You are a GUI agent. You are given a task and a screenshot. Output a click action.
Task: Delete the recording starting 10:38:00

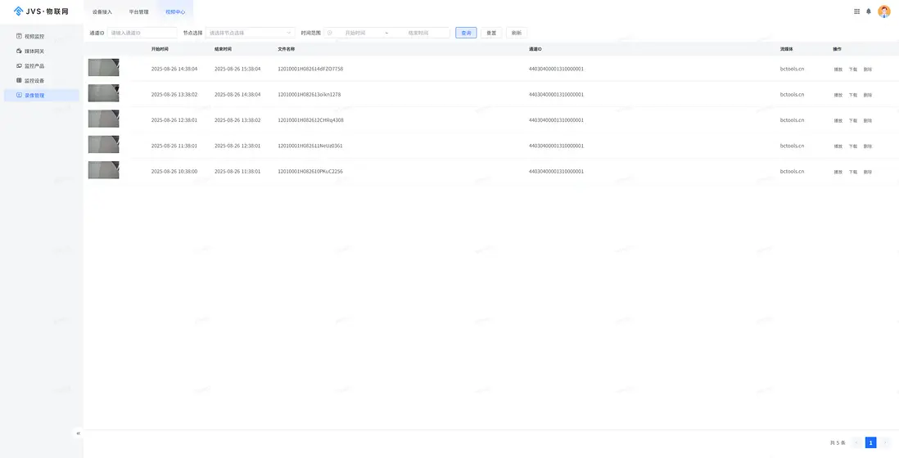coord(868,172)
